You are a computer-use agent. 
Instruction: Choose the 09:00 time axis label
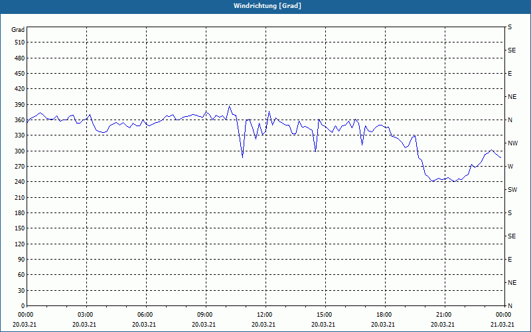[x=205, y=315]
